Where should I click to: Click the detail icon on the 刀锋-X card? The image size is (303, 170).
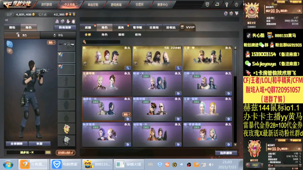click(x=229, y=93)
